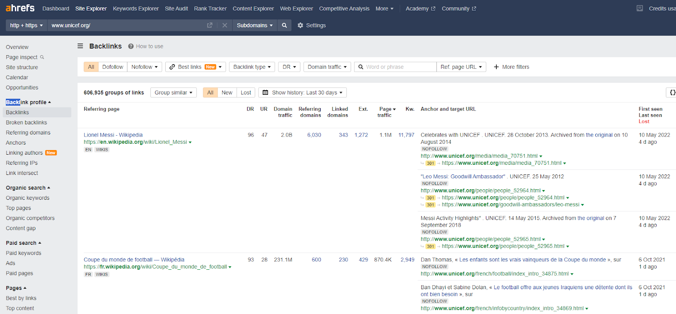Show only New backlinks
This screenshot has height=314, width=676.
pos(227,92)
